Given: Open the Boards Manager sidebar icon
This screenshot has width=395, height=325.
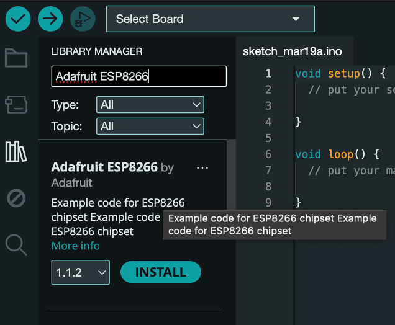Looking at the screenshot, I should (x=16, y=104).
